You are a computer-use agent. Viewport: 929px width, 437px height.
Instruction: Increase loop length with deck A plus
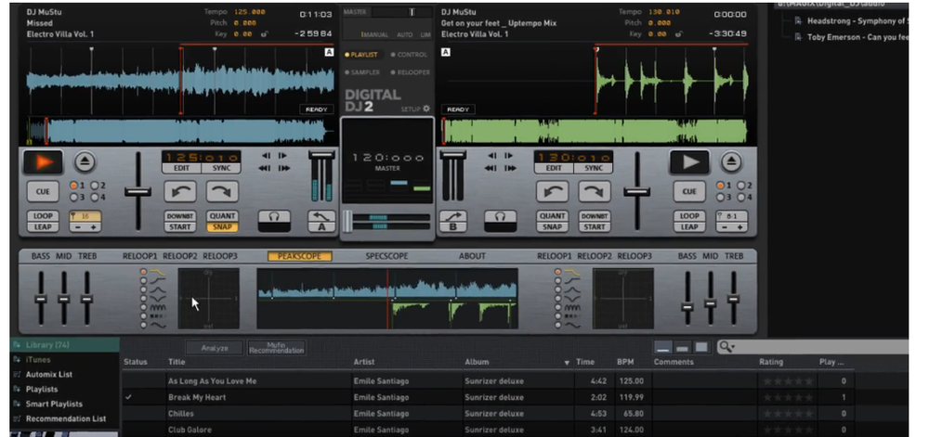tap(93, 227)
